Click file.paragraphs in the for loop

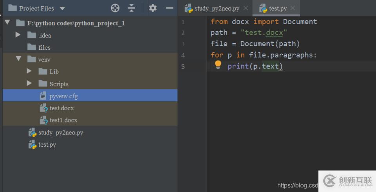coord(281,55)
